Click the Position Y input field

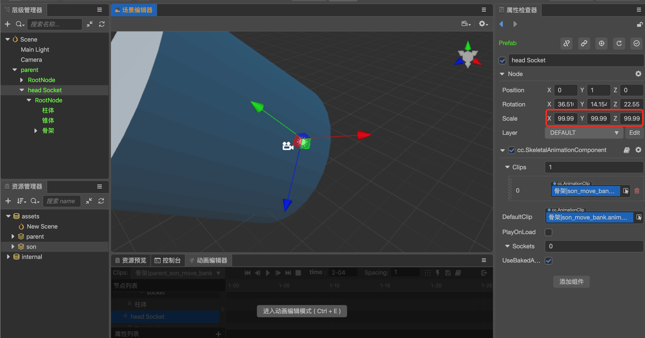click(x=598, y=90)
